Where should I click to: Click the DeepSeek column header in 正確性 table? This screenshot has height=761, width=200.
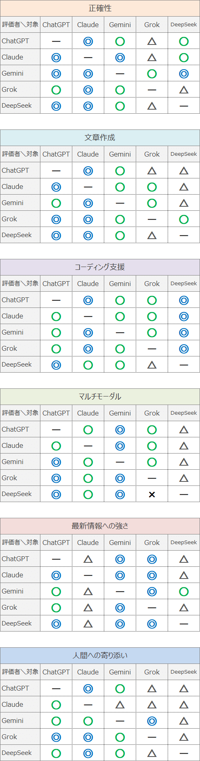pyautogui.click(x=184, y=25)
